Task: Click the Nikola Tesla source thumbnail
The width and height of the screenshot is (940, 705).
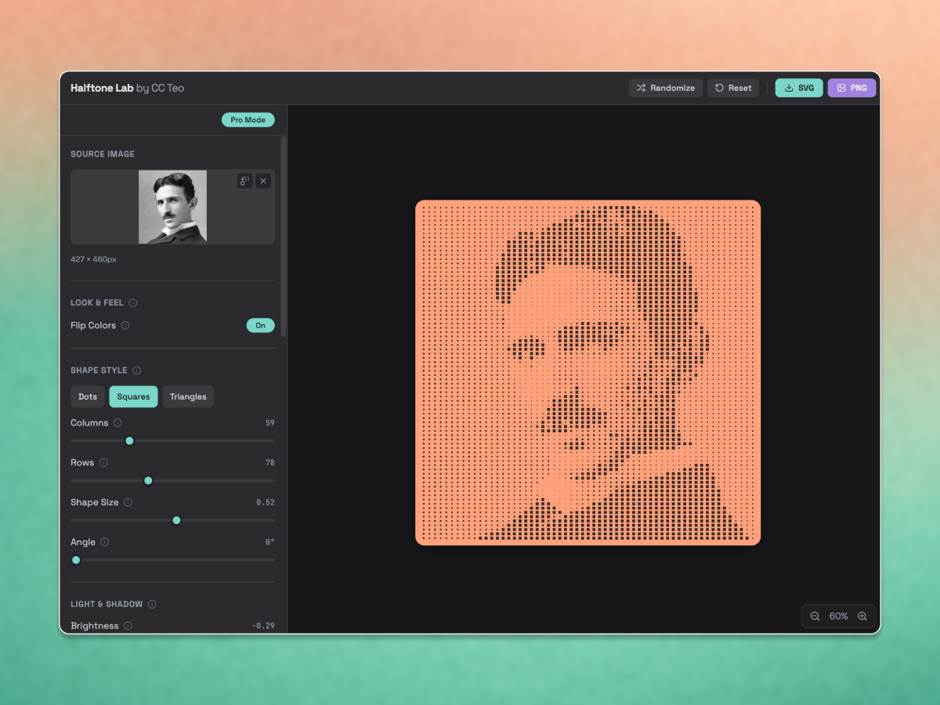Action: 172,207
